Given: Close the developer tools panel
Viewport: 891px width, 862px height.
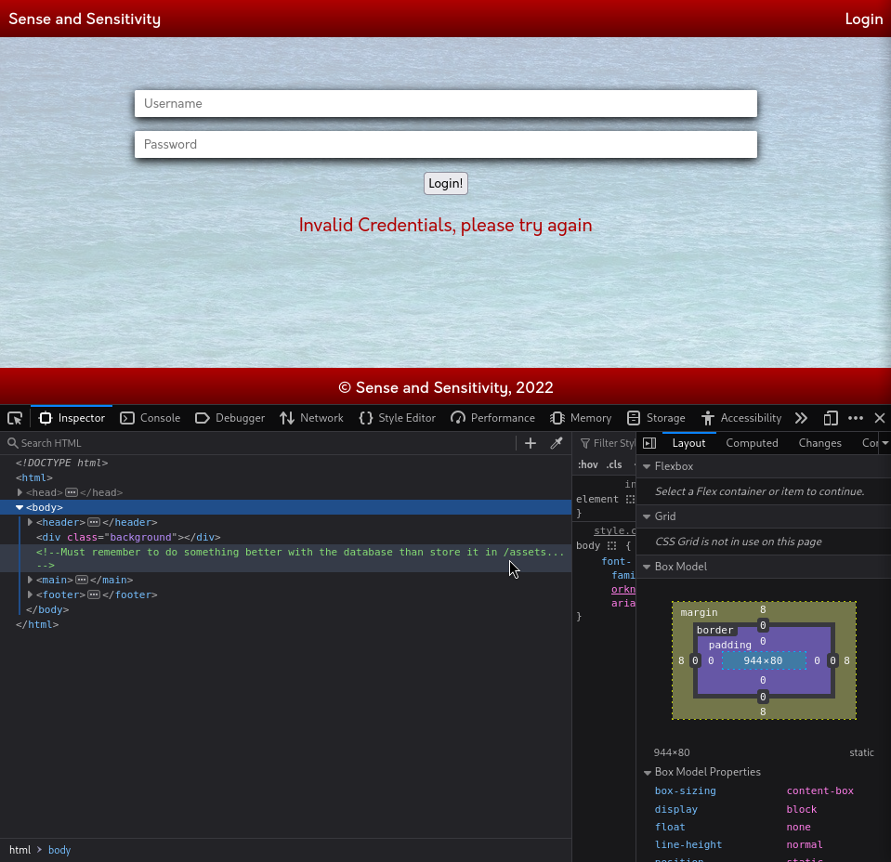Looking at the screenshot, I should (880, 418).
